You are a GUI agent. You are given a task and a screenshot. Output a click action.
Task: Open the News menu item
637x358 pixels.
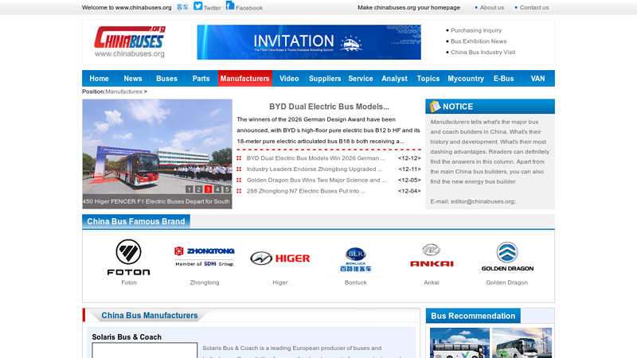(x=133, y=78)
